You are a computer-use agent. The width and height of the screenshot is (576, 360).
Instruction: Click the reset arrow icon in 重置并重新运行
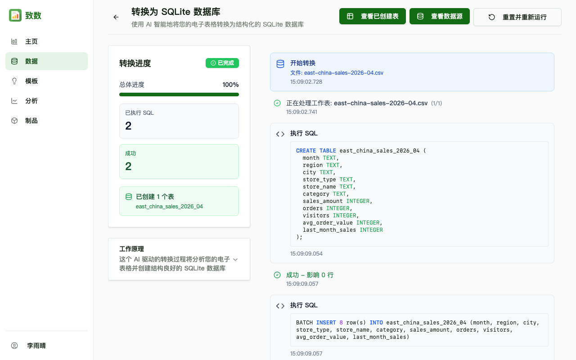(492, 17)
